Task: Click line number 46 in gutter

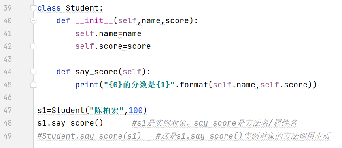Action: coord(8,98)
